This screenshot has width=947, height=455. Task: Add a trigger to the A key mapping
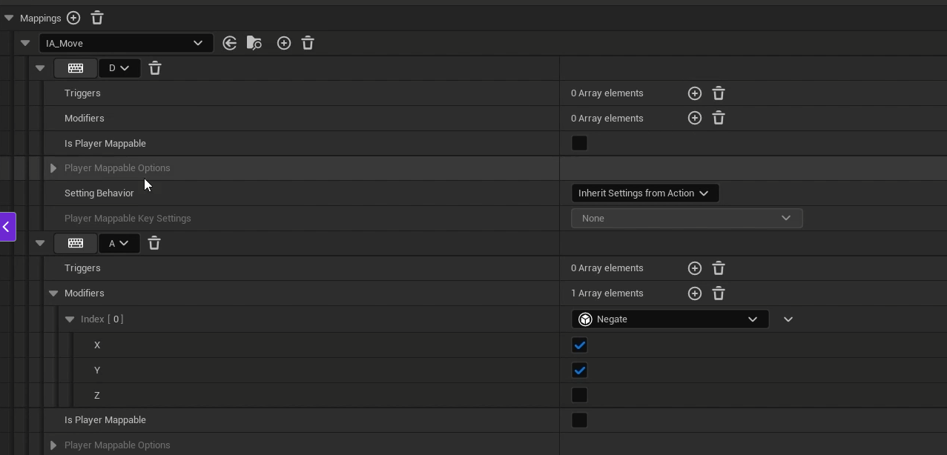point(695,268)
